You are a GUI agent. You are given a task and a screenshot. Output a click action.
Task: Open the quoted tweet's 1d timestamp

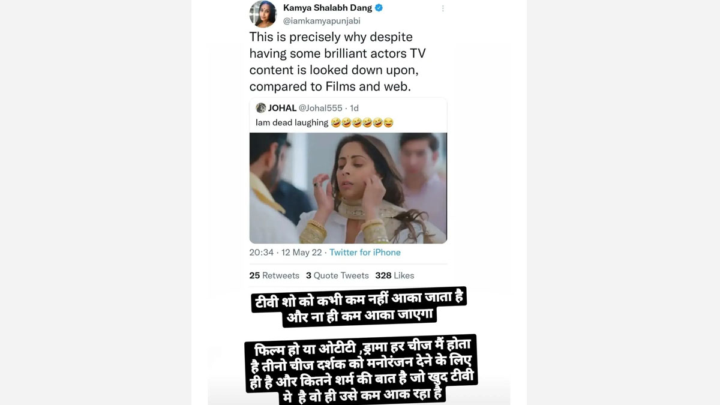(x=354, y=108)
